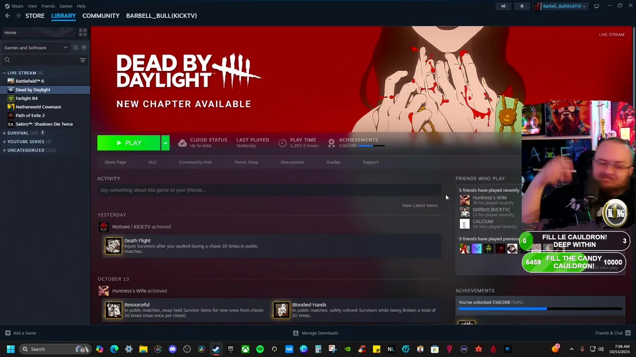Open Manage Downloads at bottom bar
Viewport: 636px width, 357px height.
pos(316,333)
